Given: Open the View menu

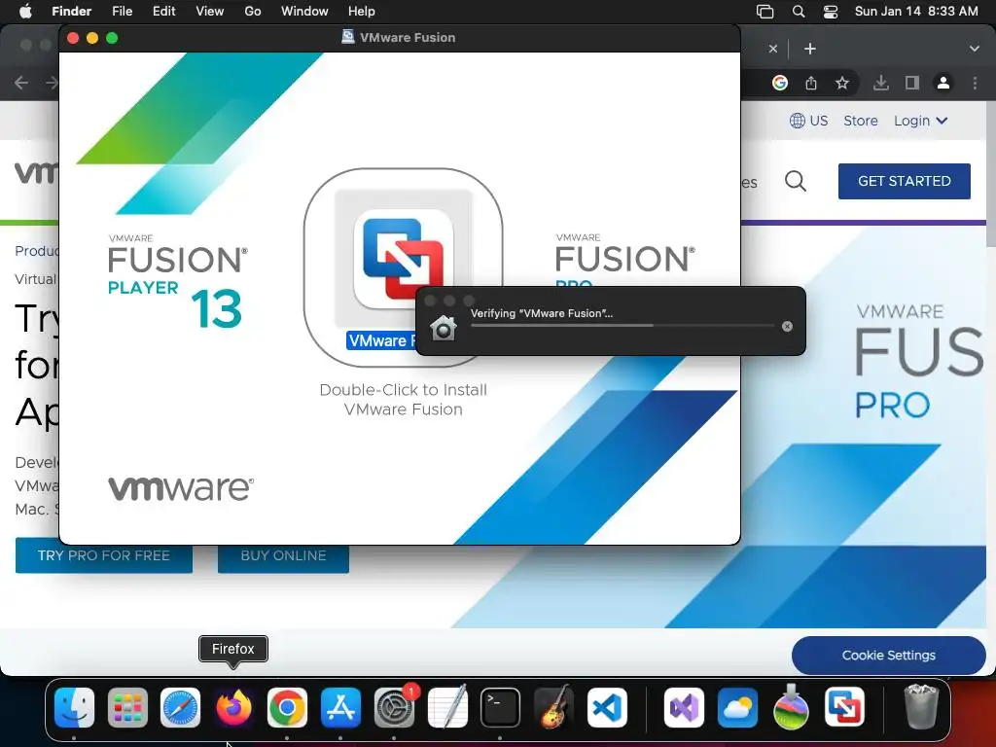Looking at the screenshot, I should click(210, 12).
